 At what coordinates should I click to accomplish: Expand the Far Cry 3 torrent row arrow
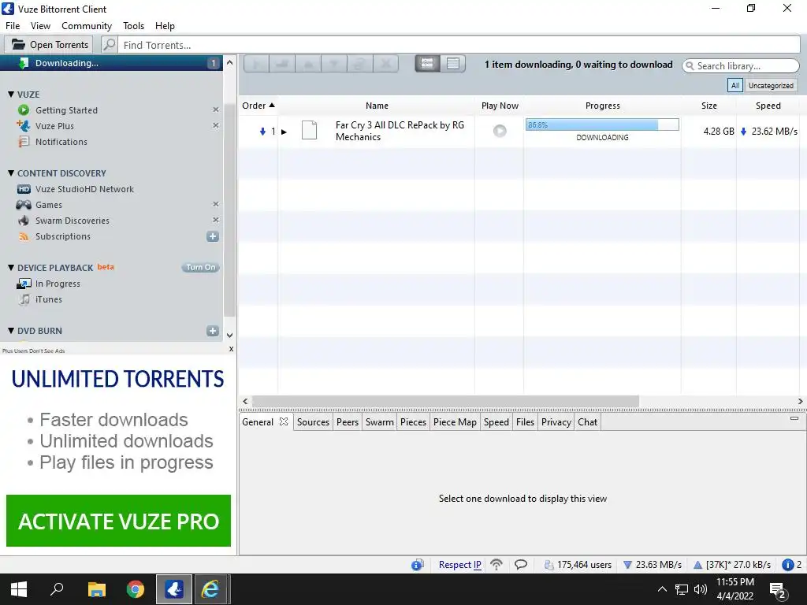pyautogui.click(x=284, y=132)
